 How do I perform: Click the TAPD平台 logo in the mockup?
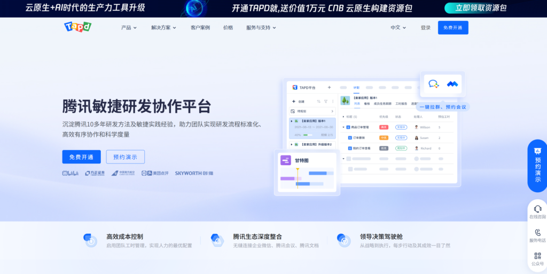[x=295, y=88]
